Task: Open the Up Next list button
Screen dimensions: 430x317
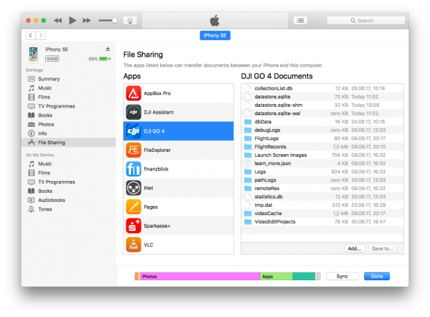Action: (x=300, y=20)
